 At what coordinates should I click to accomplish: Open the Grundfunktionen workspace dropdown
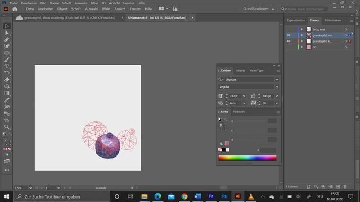point(259,9)
